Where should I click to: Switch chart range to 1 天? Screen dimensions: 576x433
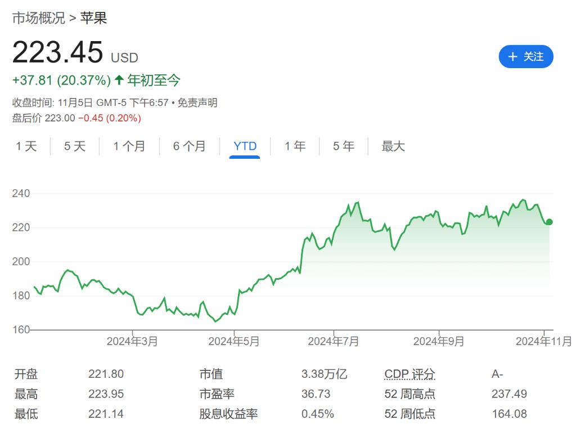click(26, 146)
